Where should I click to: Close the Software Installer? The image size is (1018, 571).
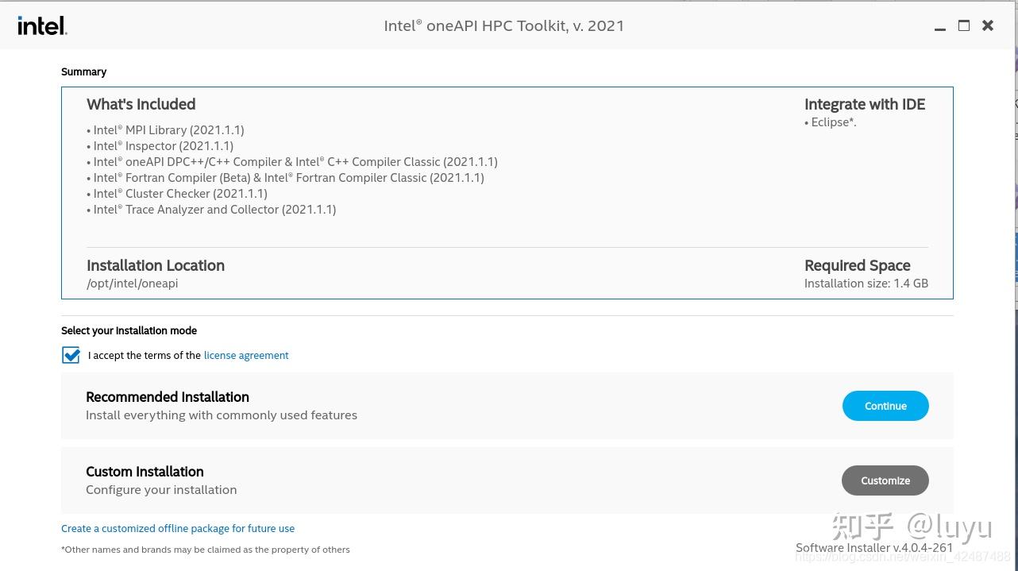[987, 25]
